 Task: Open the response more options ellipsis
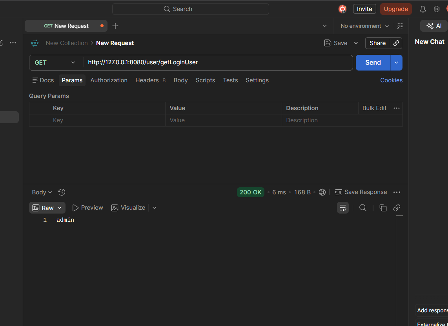(x=397, y=192)
